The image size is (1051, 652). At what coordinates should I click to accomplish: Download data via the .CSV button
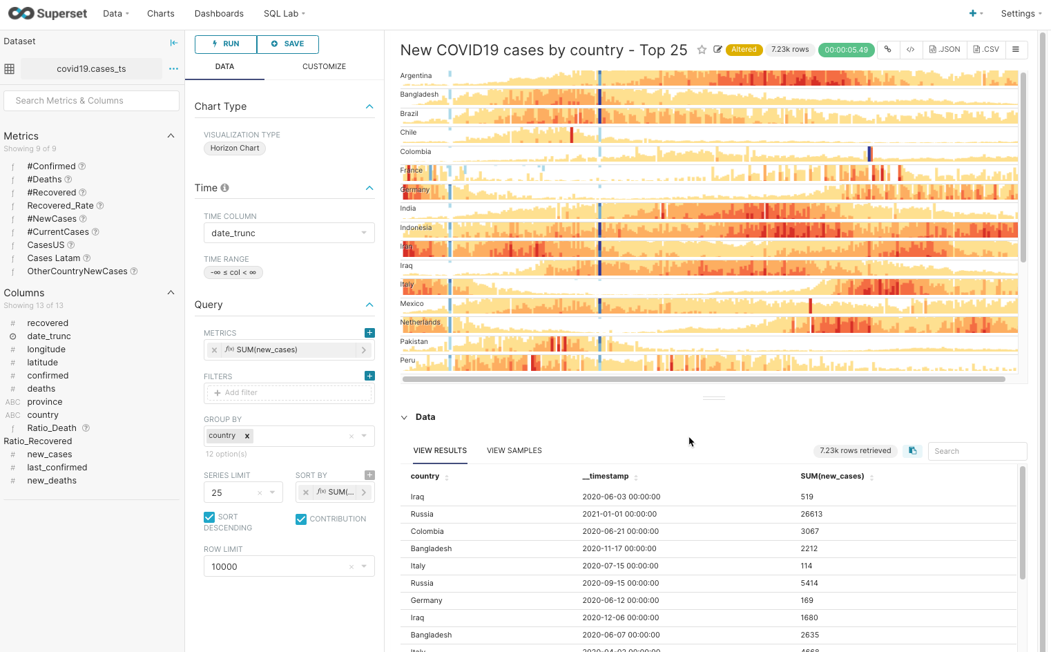(x=986, y=50)
